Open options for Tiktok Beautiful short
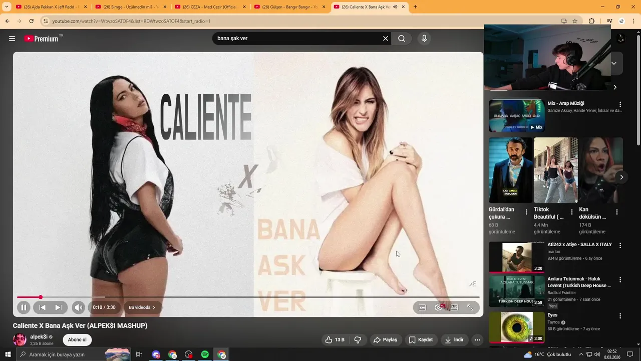This screenshot has height=361, width=641. (x=571, y=212)
